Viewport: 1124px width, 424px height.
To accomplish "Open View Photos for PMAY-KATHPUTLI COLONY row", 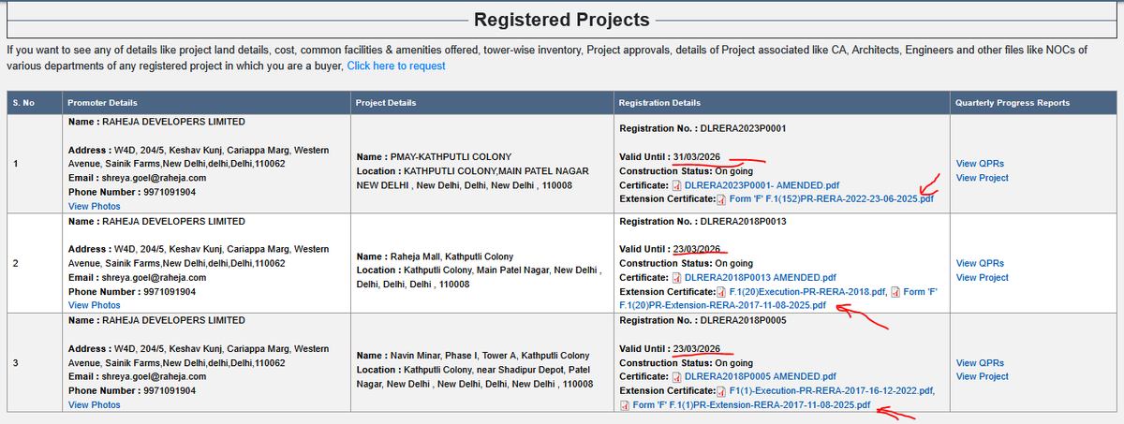I will pos(94,206).
